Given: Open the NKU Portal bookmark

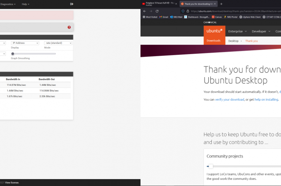Looking at the screenshot, I should tap(231, 17).
